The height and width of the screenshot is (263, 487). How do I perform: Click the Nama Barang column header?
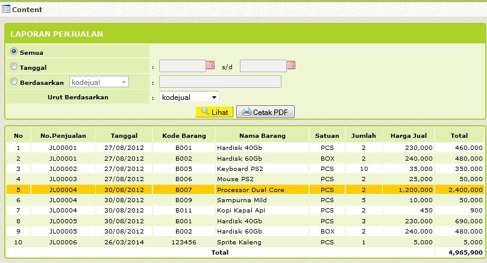tap(262, 135)
